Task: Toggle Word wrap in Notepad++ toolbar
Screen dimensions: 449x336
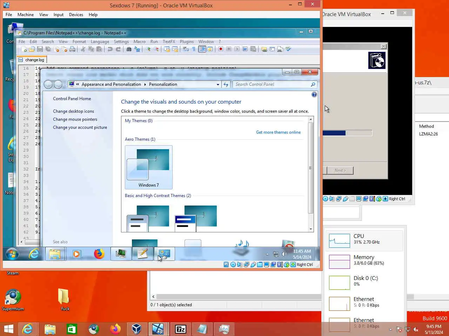Action: (186, 49)
